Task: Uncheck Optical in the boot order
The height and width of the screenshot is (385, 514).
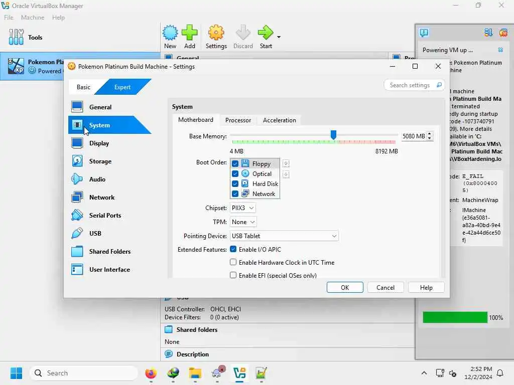Action: (x=235, y=173)
